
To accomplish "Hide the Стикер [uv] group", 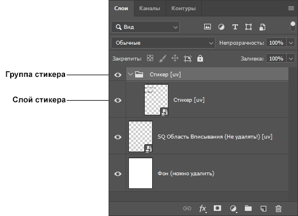I will 118,75.
